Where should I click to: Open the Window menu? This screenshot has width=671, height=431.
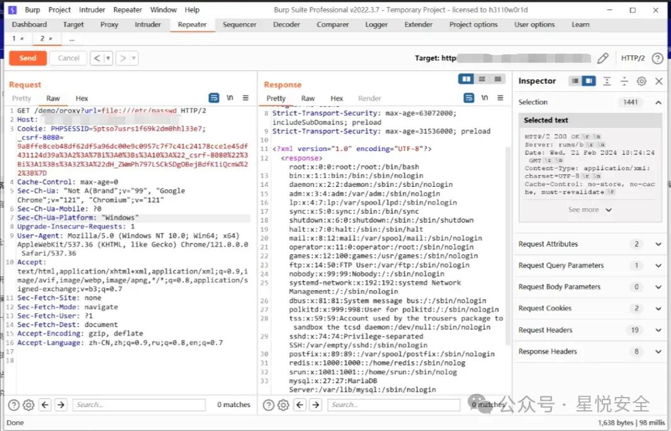[163, 10]
